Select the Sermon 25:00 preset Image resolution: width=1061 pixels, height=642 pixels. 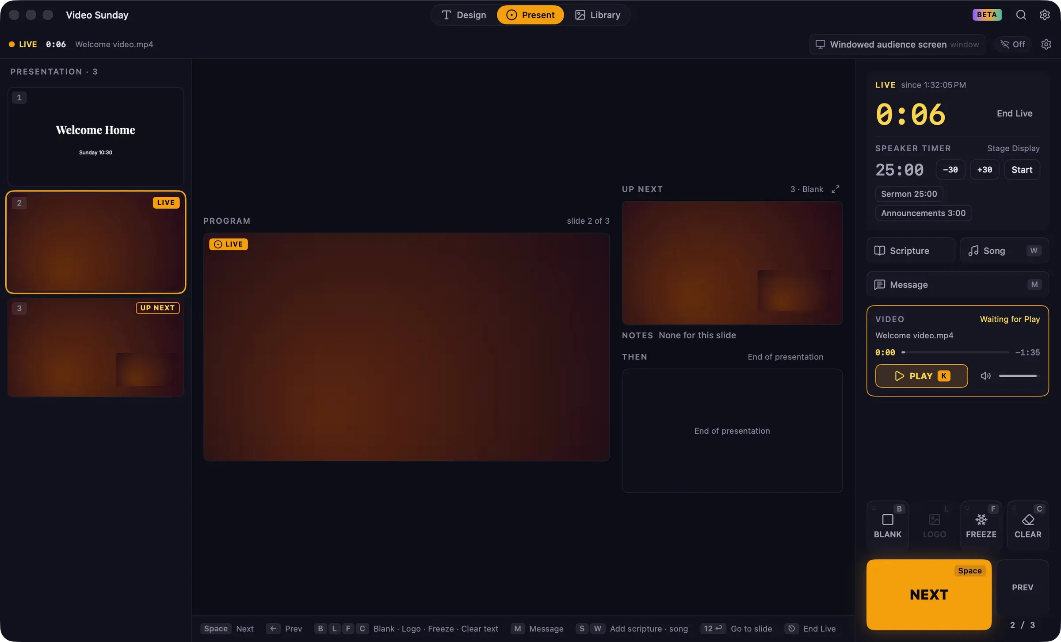pyautogui.click(x=909, y=194)
